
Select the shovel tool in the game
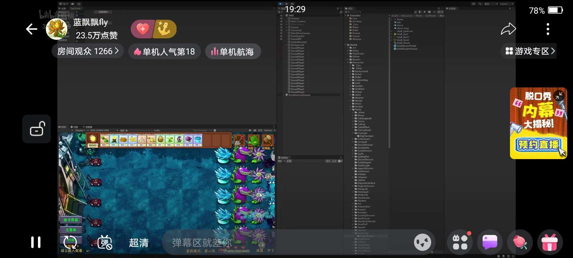tap(239, 140)
